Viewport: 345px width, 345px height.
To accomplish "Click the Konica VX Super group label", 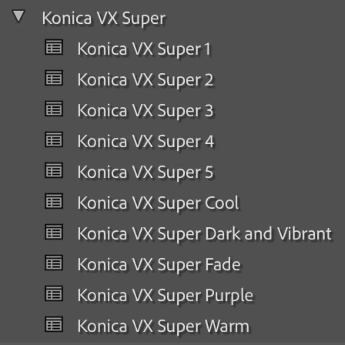I will click(x=104, y=18).
